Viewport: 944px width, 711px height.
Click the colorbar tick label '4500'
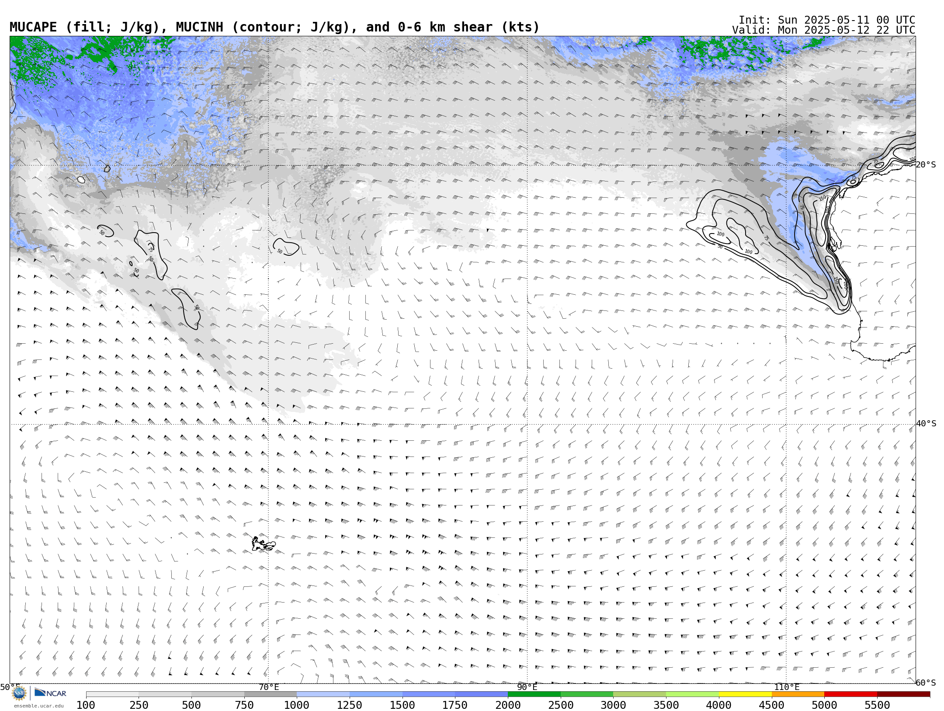point(772,705)
